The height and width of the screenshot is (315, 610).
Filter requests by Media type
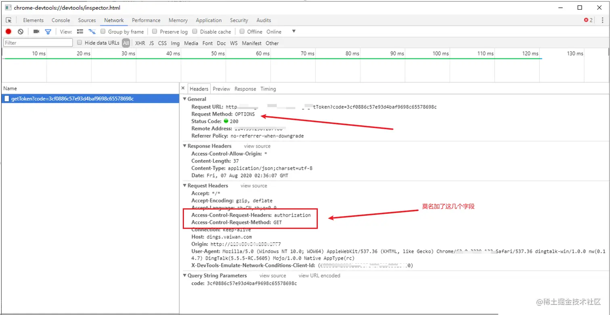click(191, 43)
